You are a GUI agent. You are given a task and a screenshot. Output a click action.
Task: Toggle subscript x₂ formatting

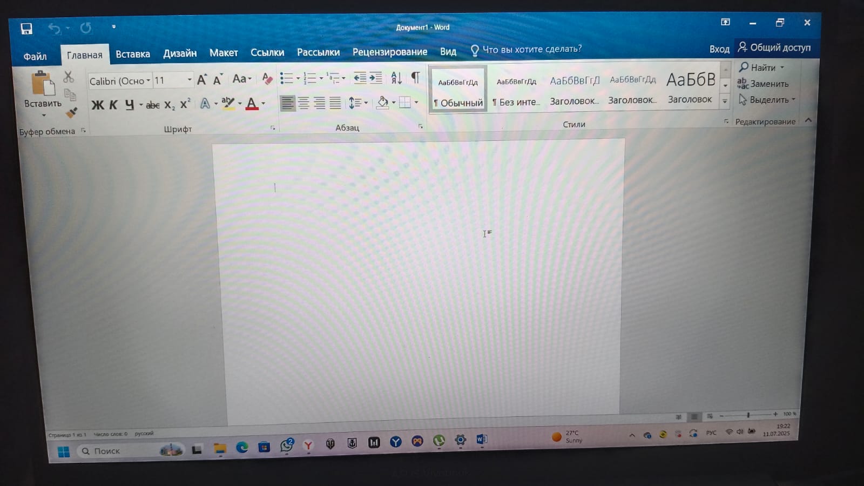(170, 105)
